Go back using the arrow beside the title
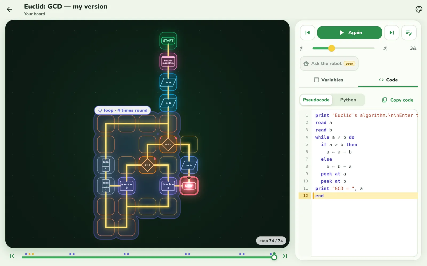The image size is (427, 266). [9, 10]
